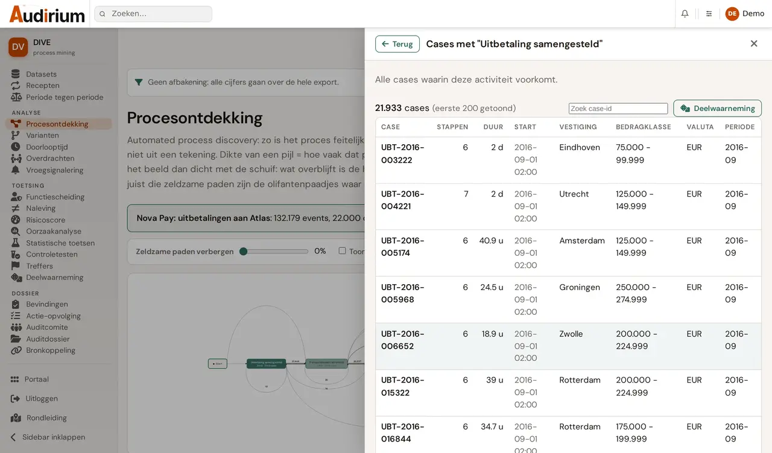Open the notifications bell icon

click(685, 13)
